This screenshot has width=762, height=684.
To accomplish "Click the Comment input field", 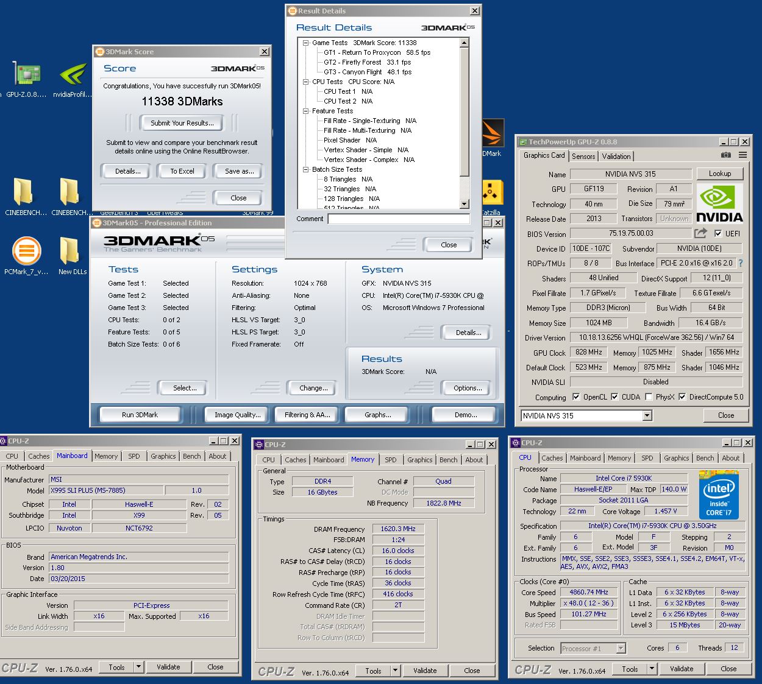I will (x=399, y=219).
